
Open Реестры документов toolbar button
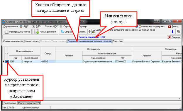17,32
